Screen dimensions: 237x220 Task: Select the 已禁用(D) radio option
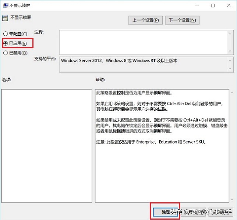click(6, 53)
